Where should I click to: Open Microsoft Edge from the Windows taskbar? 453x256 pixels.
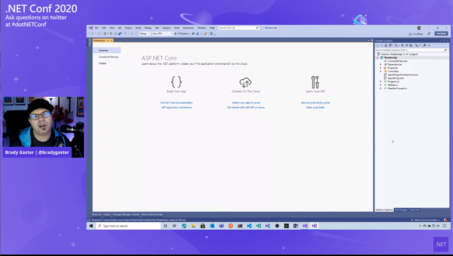[x=184, y=226]
